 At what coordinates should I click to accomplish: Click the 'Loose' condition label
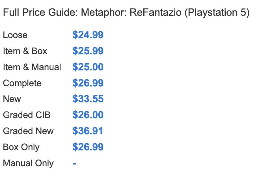15,35
